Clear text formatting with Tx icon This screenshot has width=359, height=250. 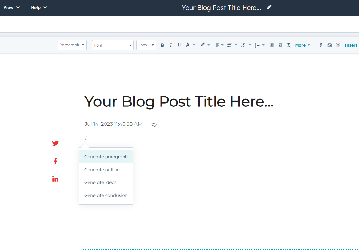(x=289, y=45)
